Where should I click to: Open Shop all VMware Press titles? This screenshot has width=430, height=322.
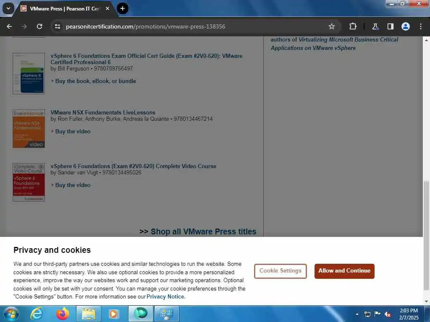203,231
